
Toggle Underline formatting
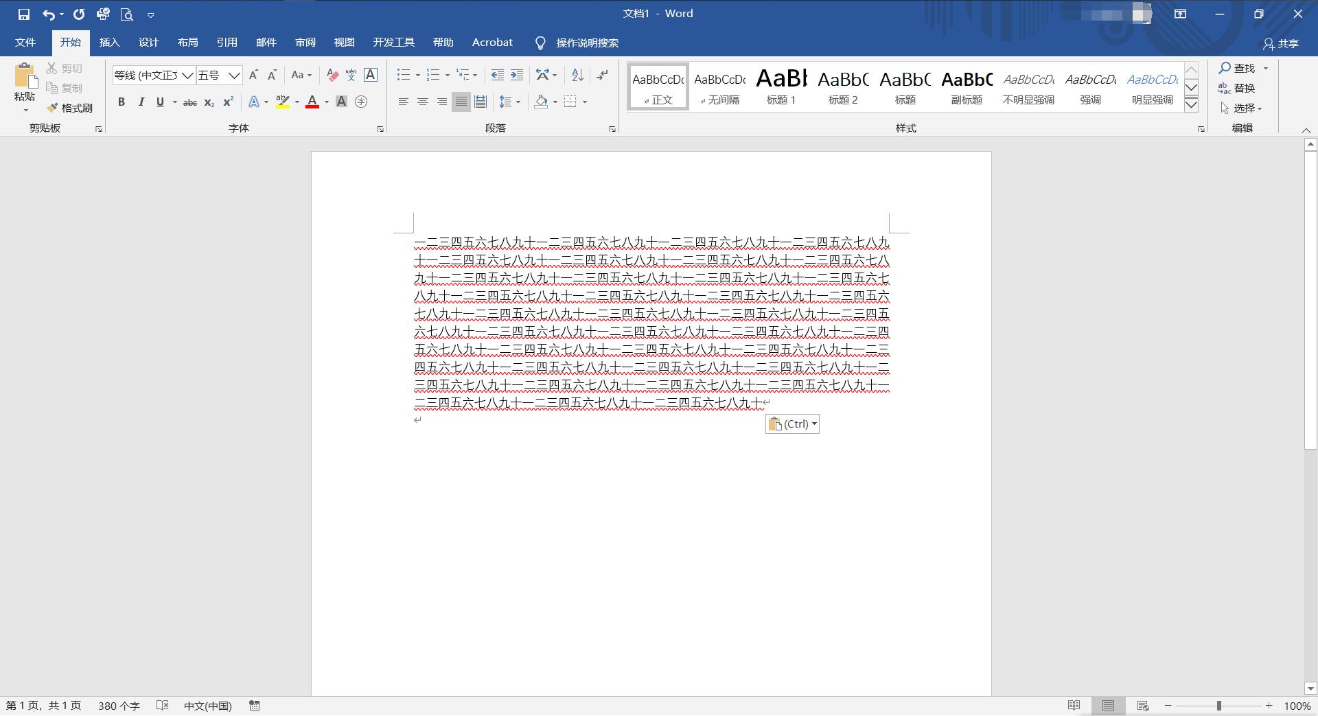(x=160, y=102)
